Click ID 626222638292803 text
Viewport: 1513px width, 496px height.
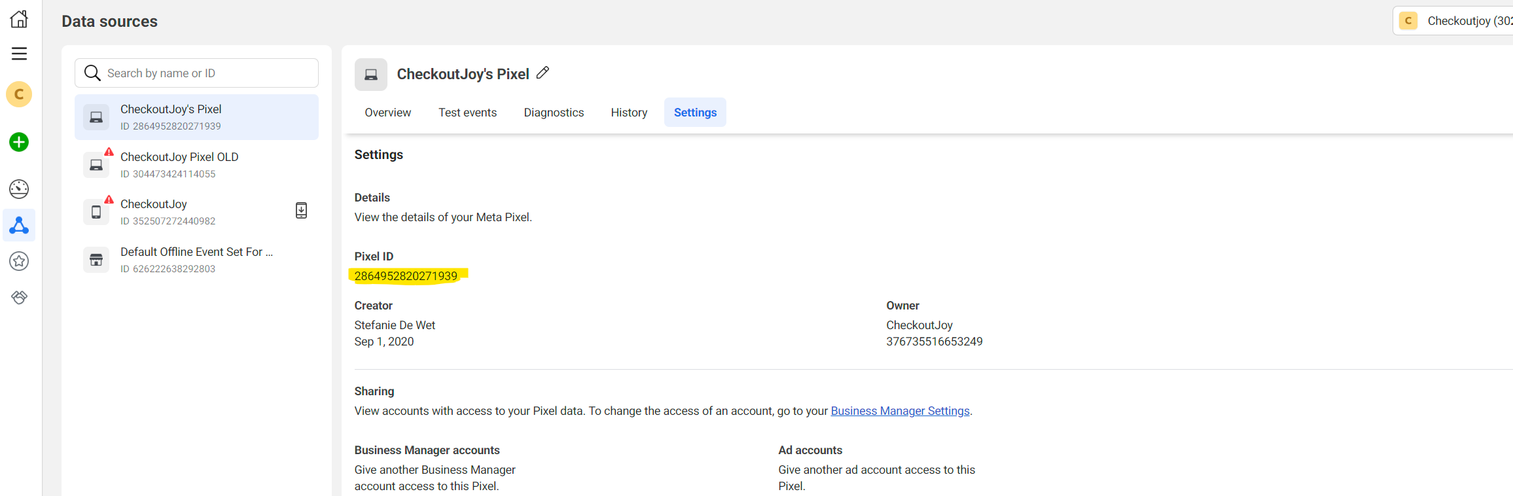(x=168, y=269)
